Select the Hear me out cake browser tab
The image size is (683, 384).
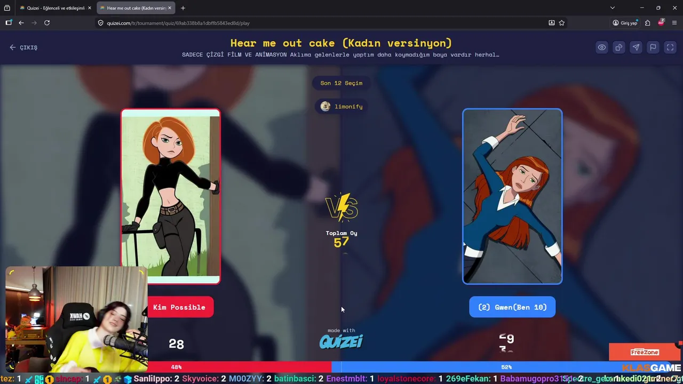click(x=136, y=8)
